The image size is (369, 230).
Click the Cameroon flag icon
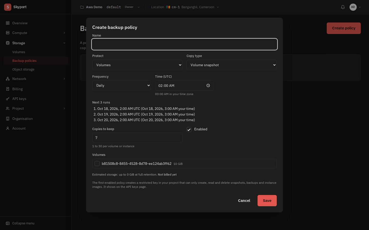tap(168, 7)
